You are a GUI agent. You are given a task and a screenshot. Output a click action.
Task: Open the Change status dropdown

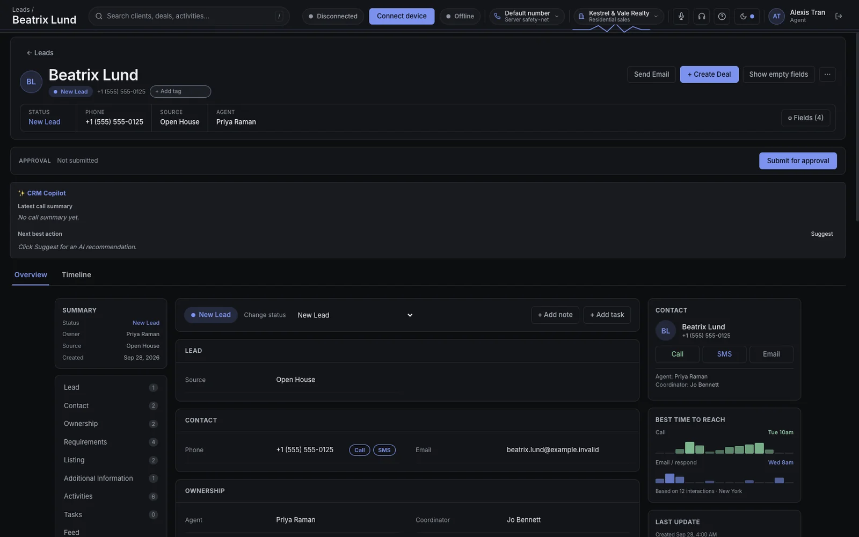(x=354, y=315)
